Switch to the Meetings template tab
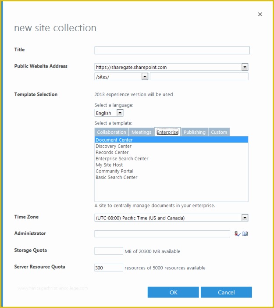The height and width of the screenshot is (308, 274). pyautogui.click(x=141, y=132)
